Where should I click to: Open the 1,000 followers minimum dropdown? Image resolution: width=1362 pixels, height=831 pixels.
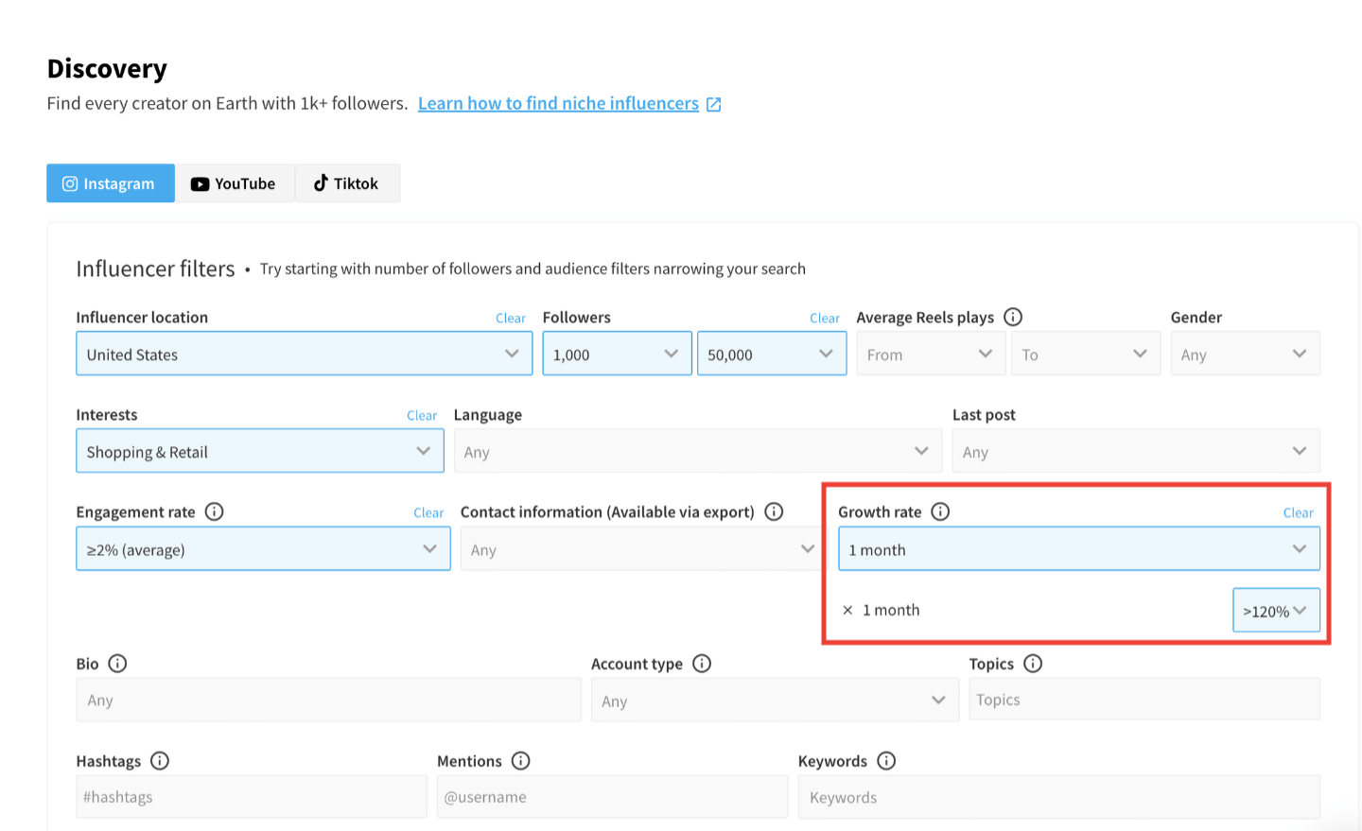coord(617,354)
